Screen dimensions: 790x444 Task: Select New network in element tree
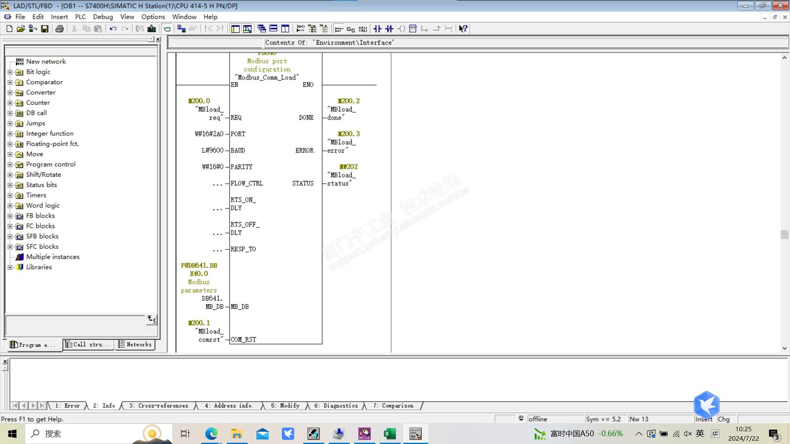coord(46,62)
